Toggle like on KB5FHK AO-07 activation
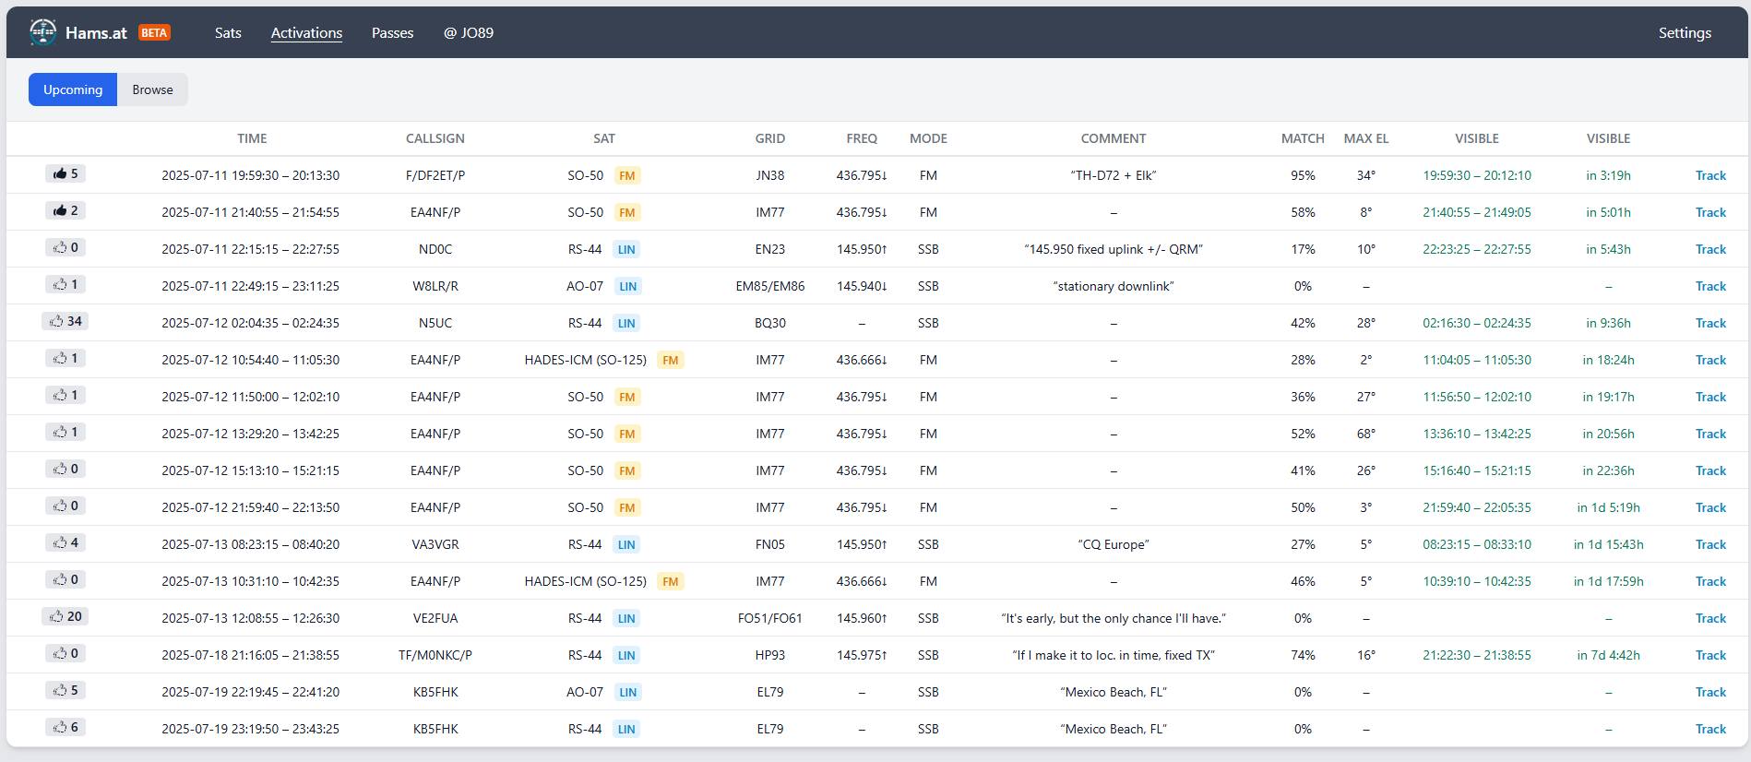The height and width of the screenshot is (762, 1751). [x=66, y=691]
